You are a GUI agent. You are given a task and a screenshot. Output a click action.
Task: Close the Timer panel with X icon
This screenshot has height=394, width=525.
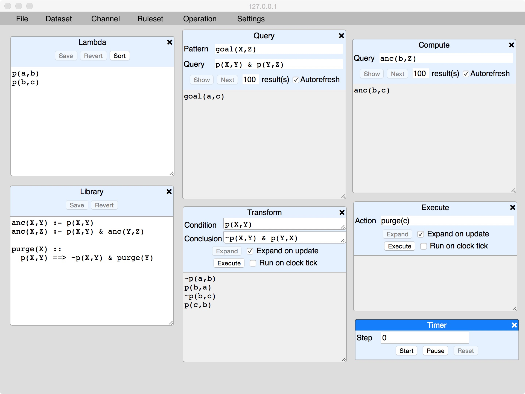(514, 325)
